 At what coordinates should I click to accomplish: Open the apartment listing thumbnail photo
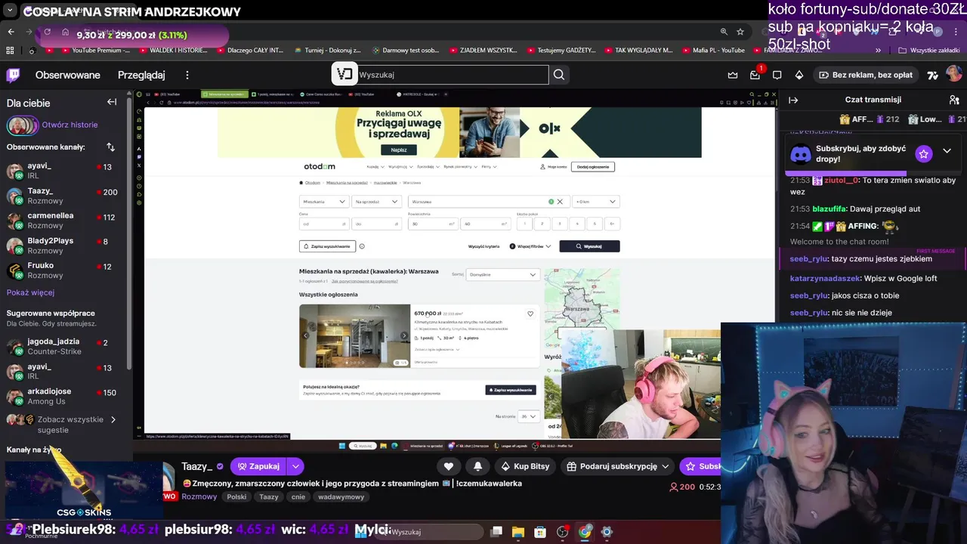pos(354,335)
